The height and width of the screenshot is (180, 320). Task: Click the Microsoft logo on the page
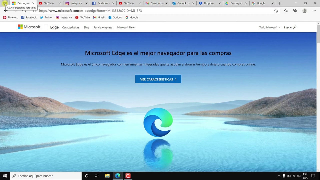coord(29,27)
